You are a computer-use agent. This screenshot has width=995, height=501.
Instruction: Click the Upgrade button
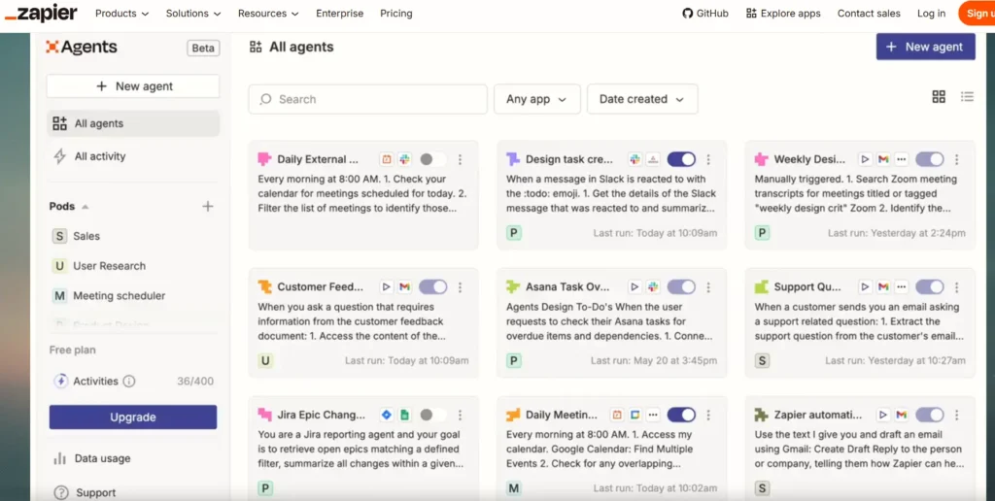133,417
